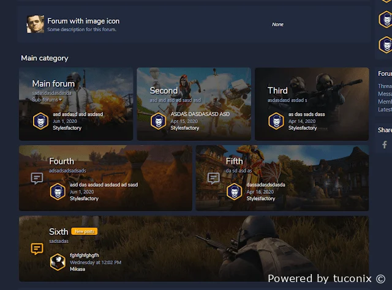
Task: Click Stylesfactory username in Second forum card
Action: (x=185, y=128)
